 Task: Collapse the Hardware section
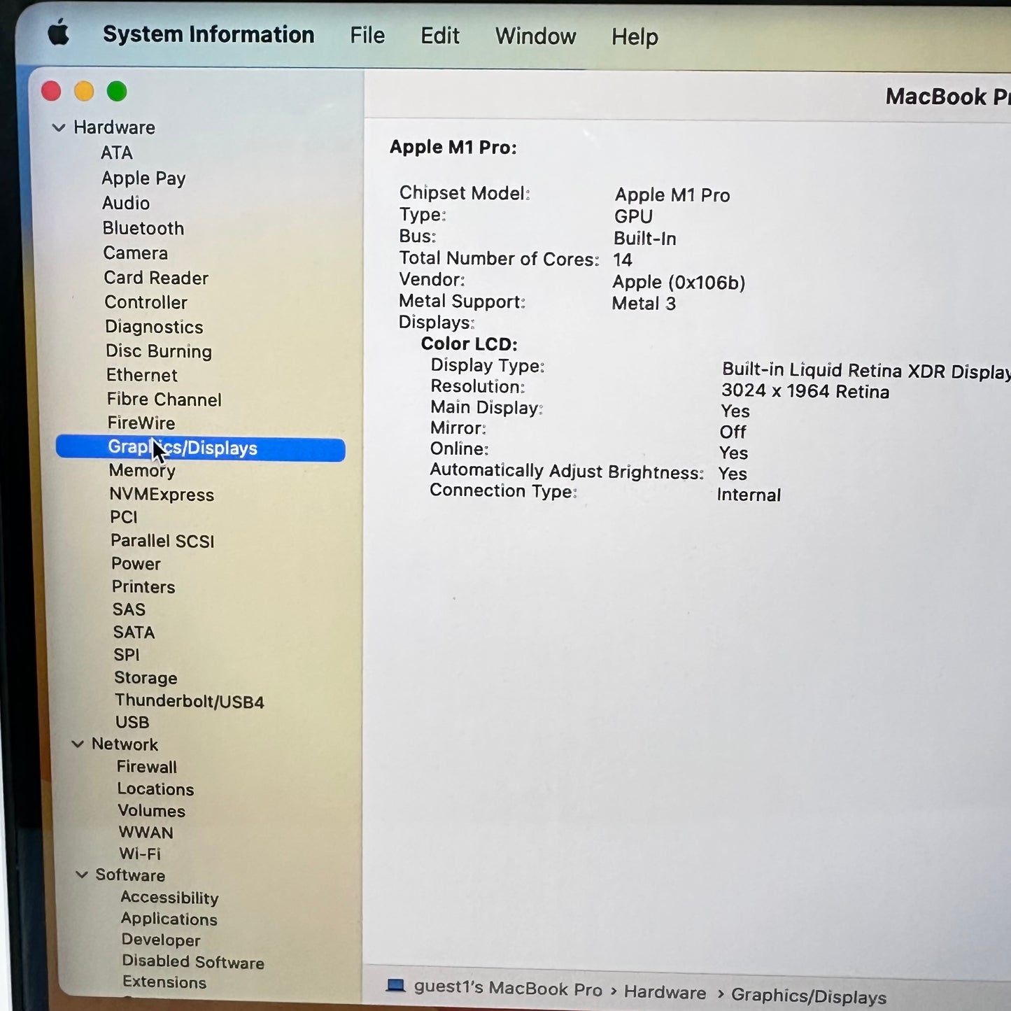59,127
